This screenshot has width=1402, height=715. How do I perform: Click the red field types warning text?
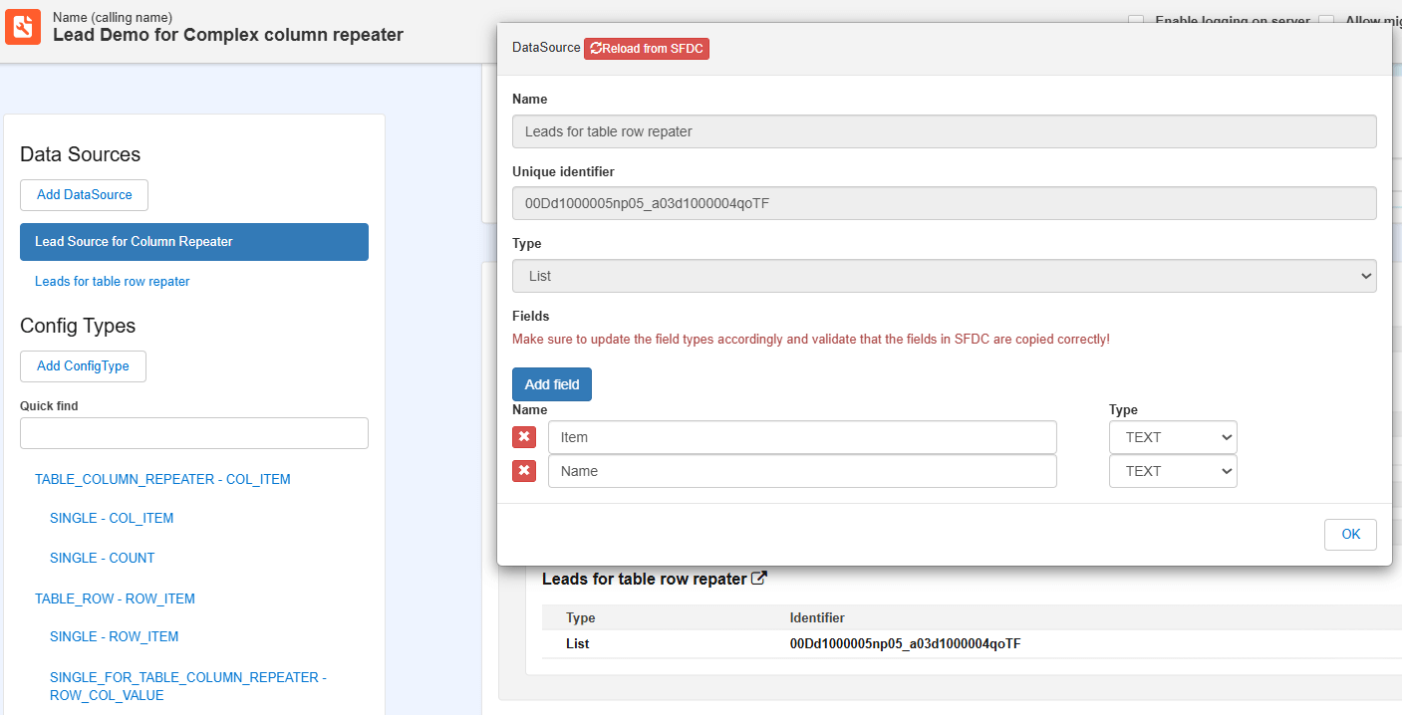[x=811, y=340]
